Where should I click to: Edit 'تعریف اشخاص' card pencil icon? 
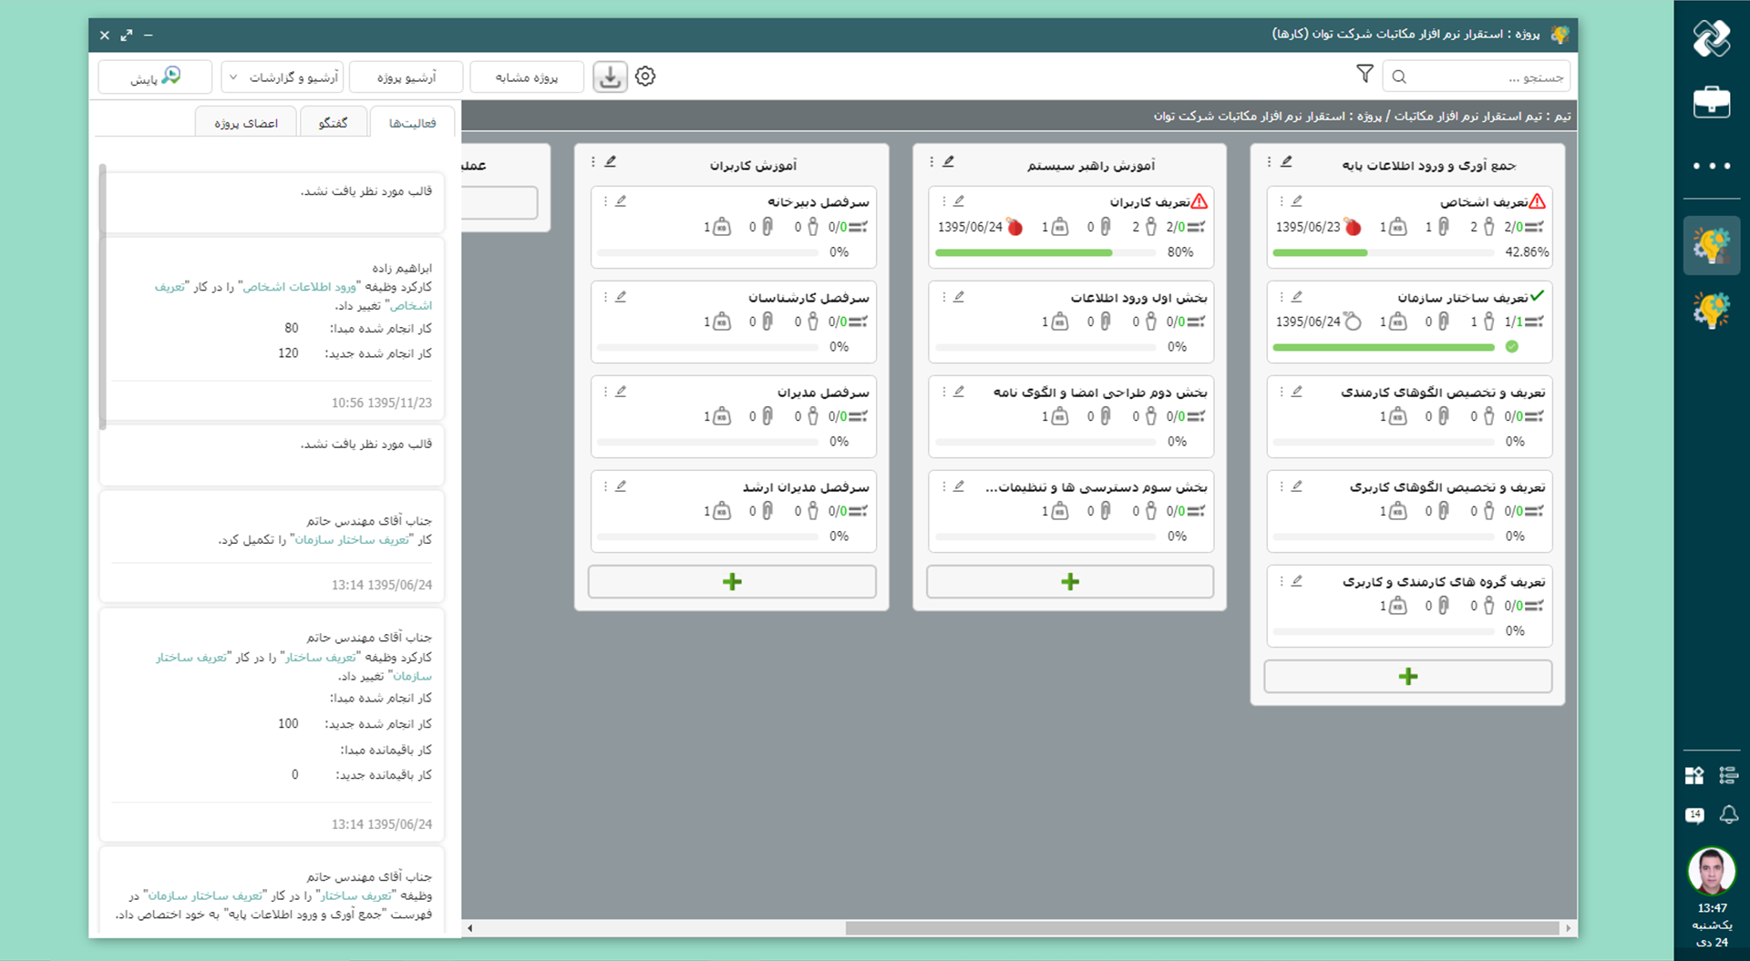(1297, 201)
